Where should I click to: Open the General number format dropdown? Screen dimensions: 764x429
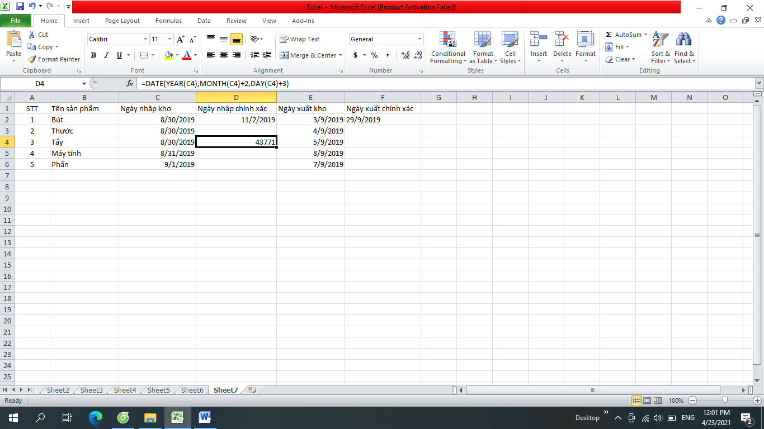(420, 39)
